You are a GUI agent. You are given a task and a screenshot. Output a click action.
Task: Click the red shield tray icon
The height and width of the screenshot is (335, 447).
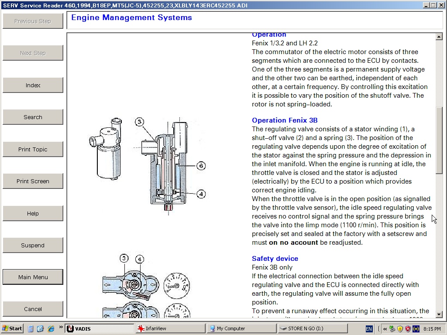[408, 329]
